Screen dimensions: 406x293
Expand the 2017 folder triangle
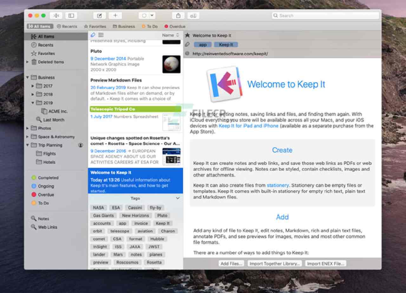(33, 86)
